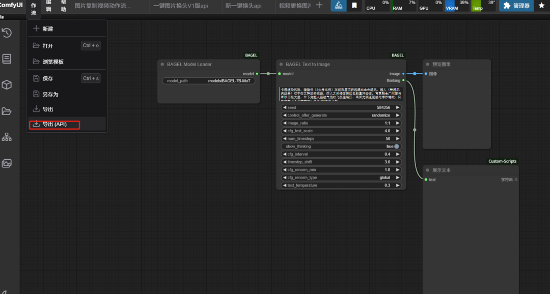Open the 编辑 menu in the top bar
550x294 pixels.
pos(48,6)
